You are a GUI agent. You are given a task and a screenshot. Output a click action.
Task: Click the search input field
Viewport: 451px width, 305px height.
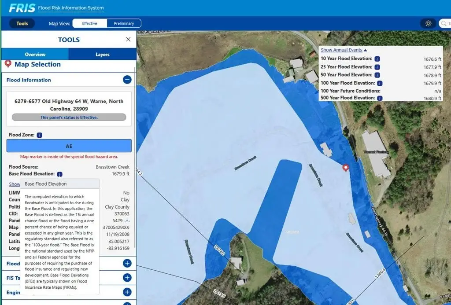coord(444,23)
